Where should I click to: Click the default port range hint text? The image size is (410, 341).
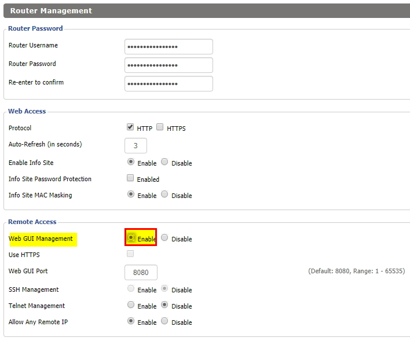click(357, 271)
